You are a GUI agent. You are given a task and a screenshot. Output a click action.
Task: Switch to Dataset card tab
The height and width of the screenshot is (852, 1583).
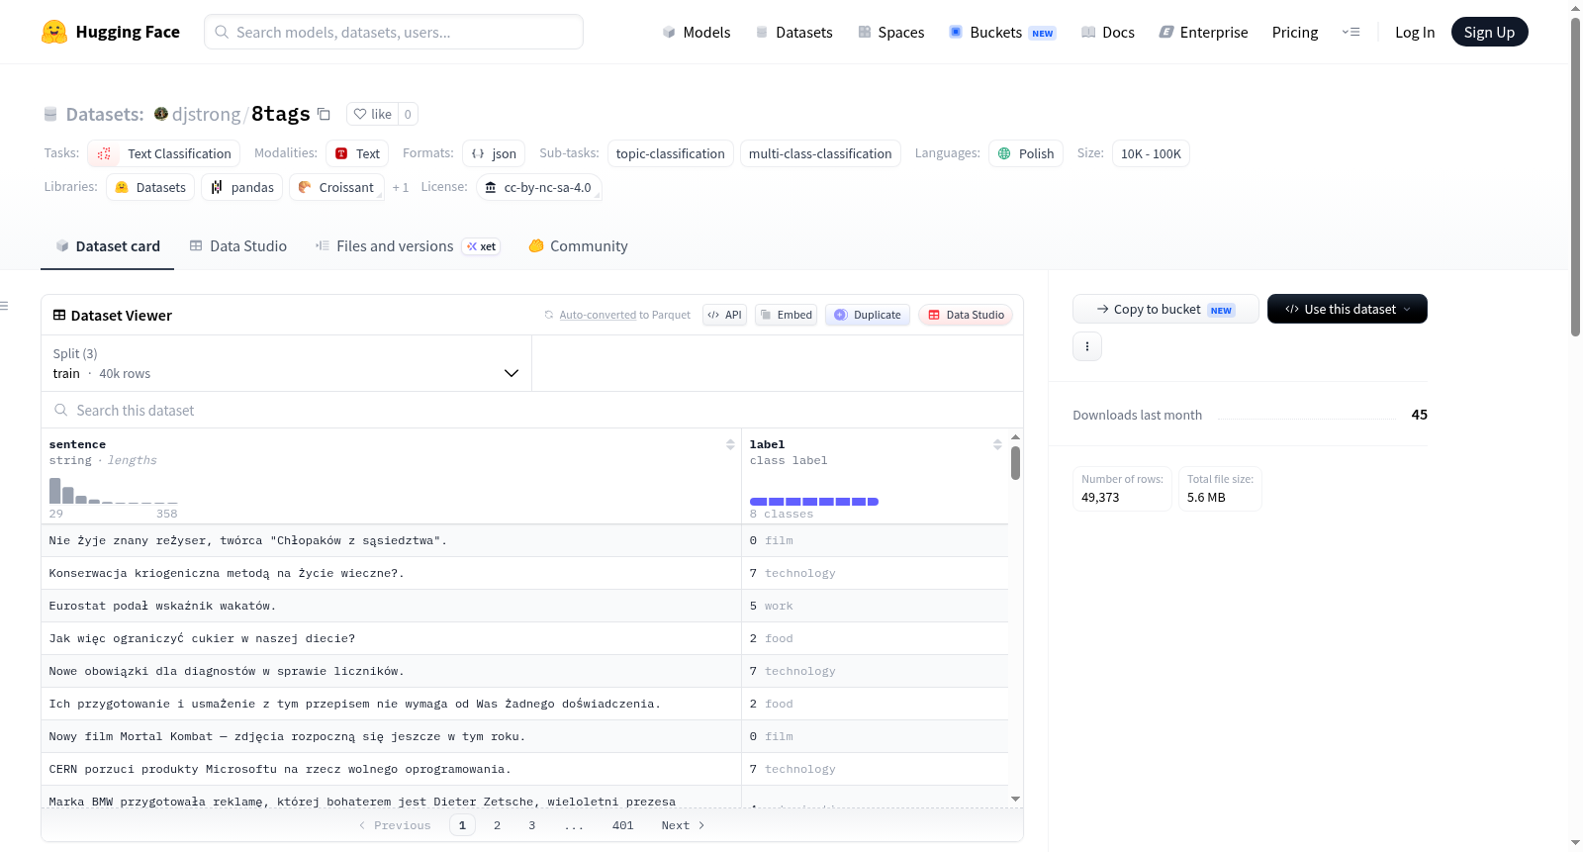tap(108, 246)
